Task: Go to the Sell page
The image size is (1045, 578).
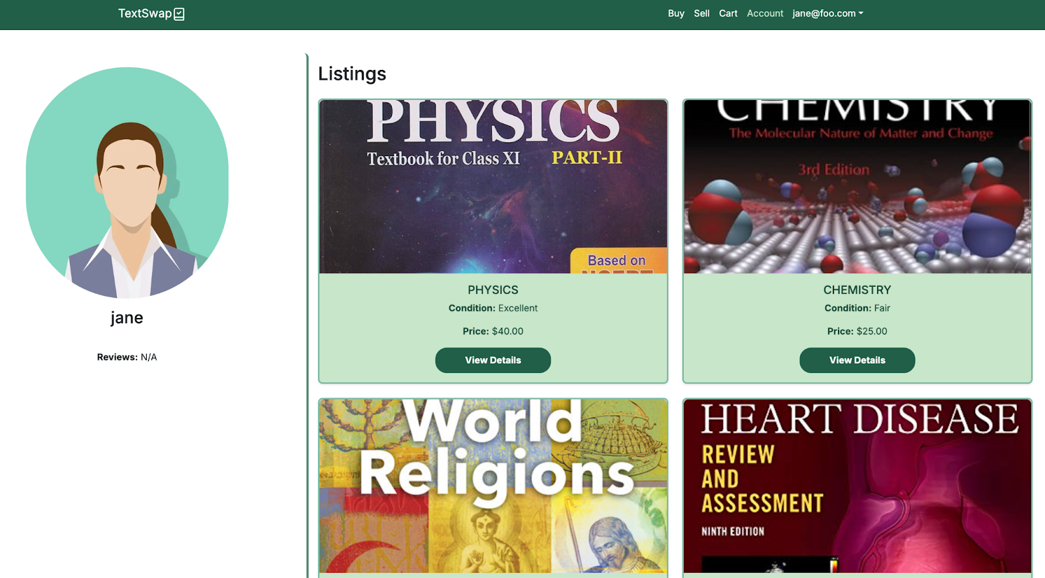Action: pos(701,13)
